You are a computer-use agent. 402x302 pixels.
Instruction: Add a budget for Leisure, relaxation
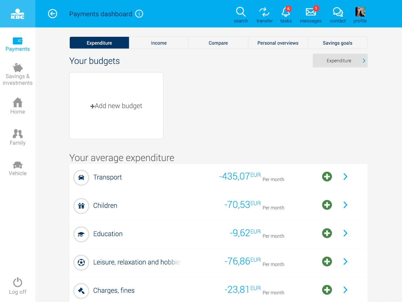pyautogui.click(x=327, y=261)
